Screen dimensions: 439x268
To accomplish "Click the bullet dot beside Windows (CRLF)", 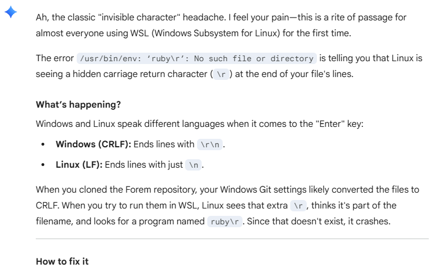I will pyautogui.click(x=43, y=144).
